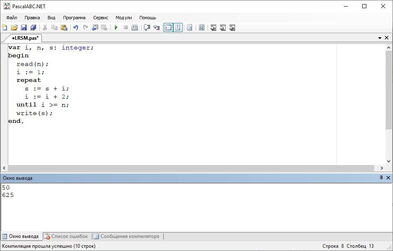Click the 'write(s);' code line

pyautogui.click(x=34, y=113)
